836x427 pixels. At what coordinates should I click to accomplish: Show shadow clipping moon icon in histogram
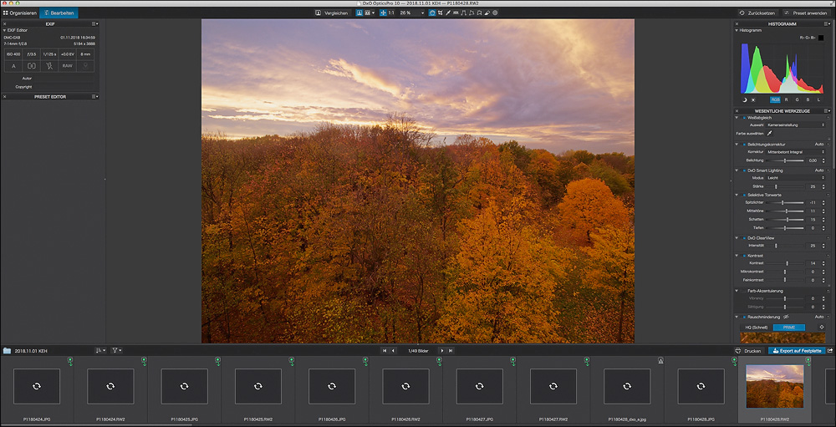click(744, 99)
